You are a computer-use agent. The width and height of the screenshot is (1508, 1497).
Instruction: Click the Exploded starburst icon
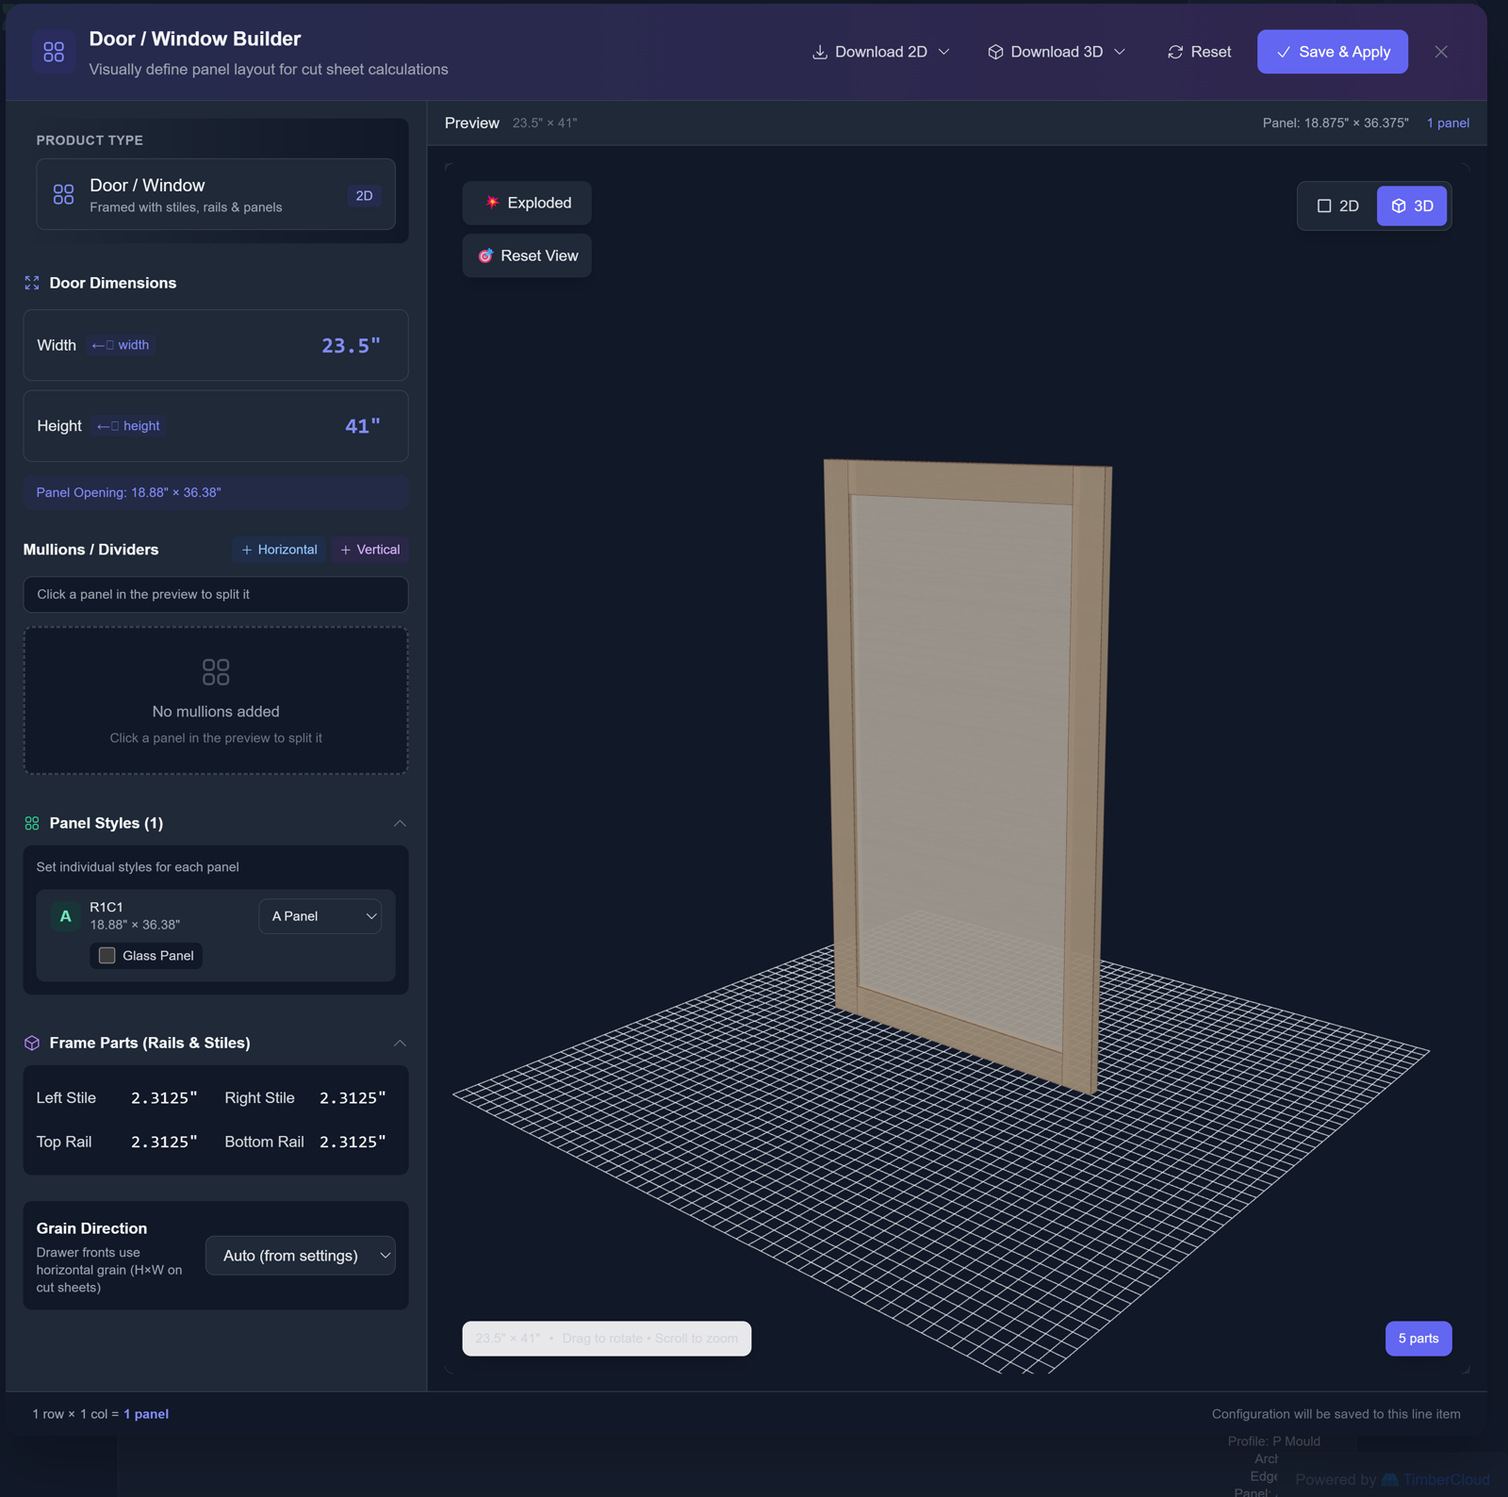(x=492, y=203)
